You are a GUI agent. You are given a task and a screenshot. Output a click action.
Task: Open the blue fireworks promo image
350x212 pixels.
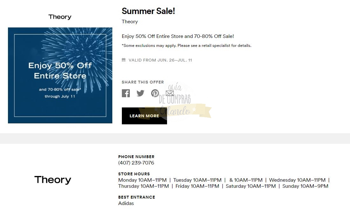[60, 75]
